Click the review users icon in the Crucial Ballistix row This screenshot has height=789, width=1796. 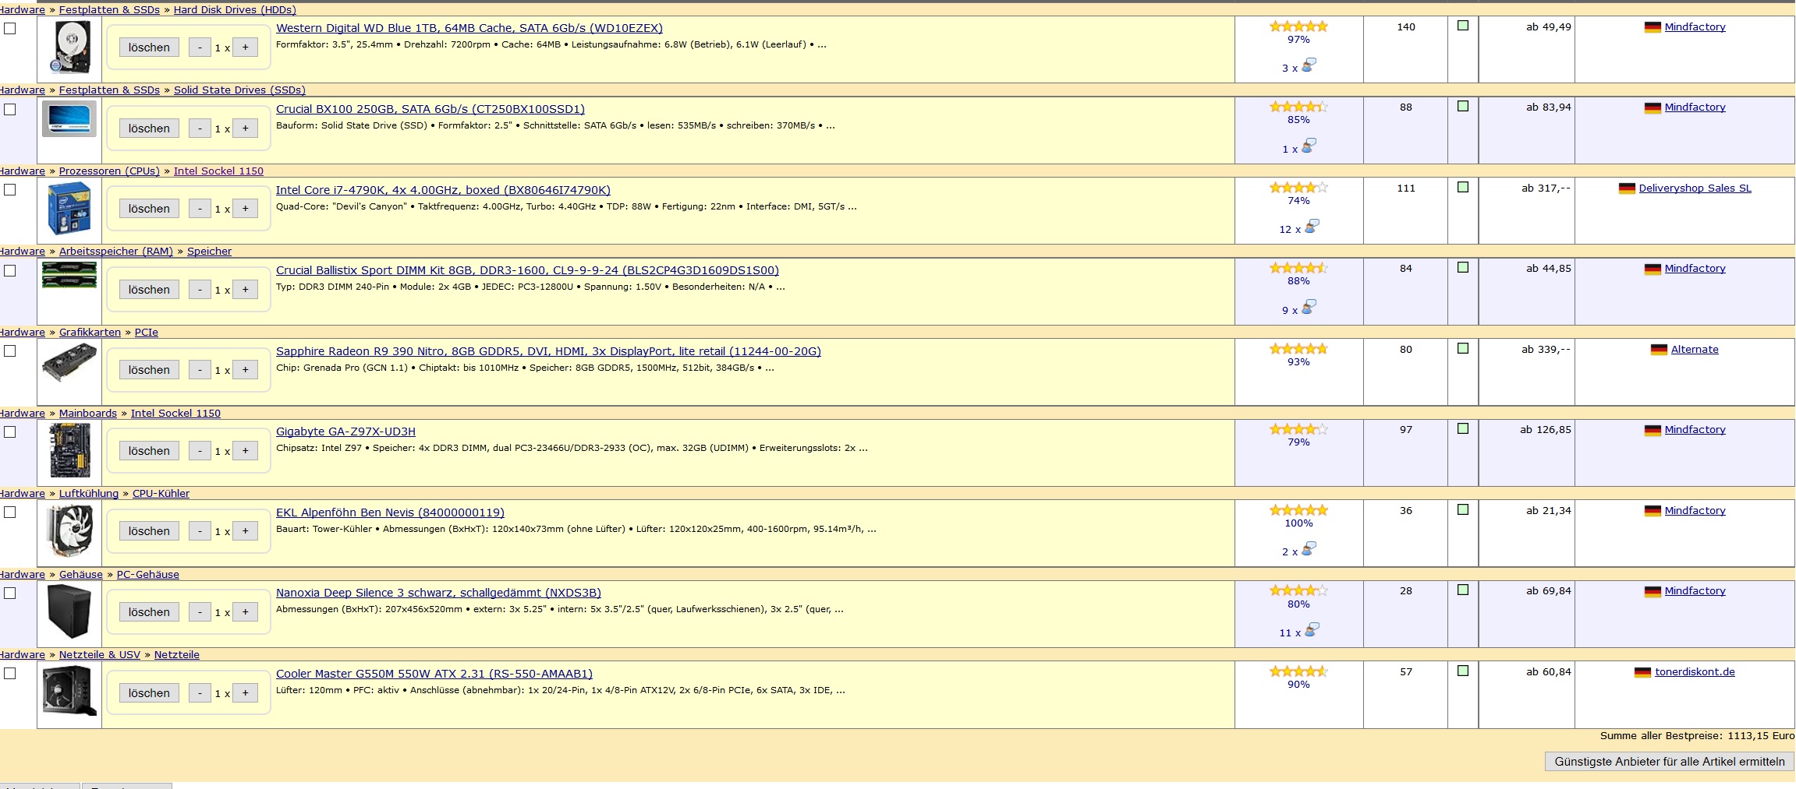coord(1309,307)
